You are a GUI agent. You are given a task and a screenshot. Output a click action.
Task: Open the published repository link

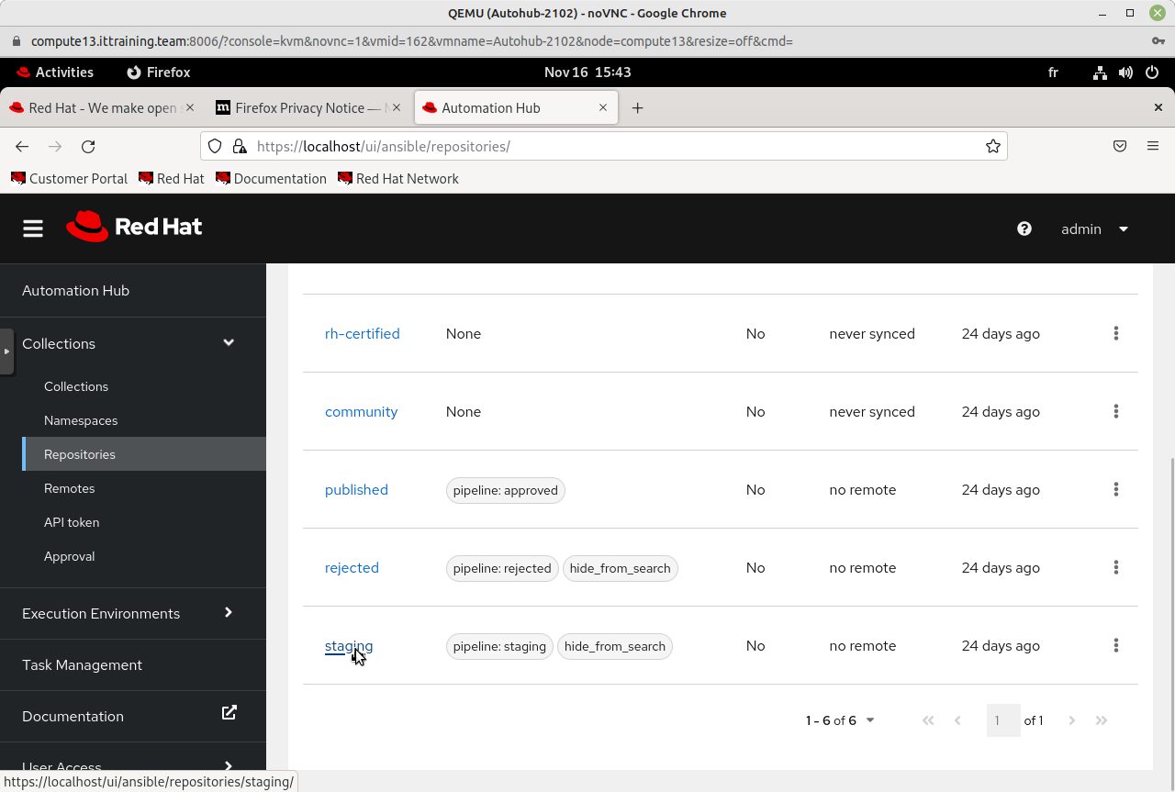[356, 489]
